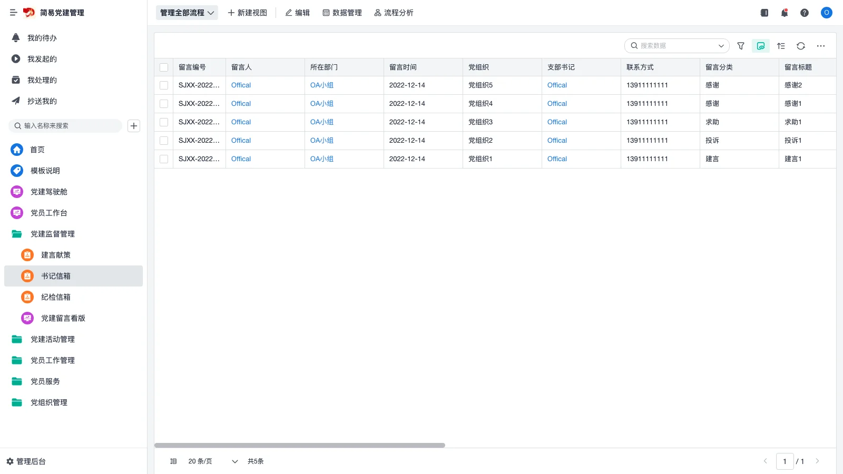Expand the 管理全部流程 view dropdown
This screenshot has width=843, height=474.
point(187,13)
